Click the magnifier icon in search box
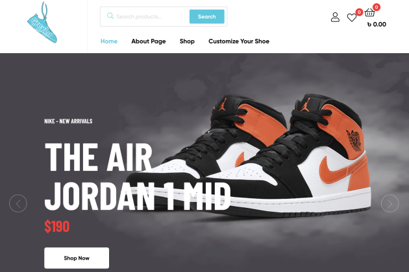Screen dimensions: 409x272 pos(110,16)
